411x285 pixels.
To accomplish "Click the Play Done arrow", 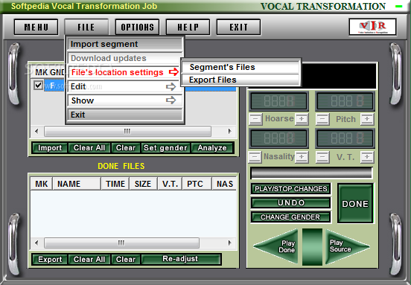I will point(279,246).
